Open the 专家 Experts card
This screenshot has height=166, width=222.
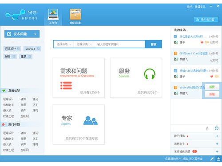79,124
